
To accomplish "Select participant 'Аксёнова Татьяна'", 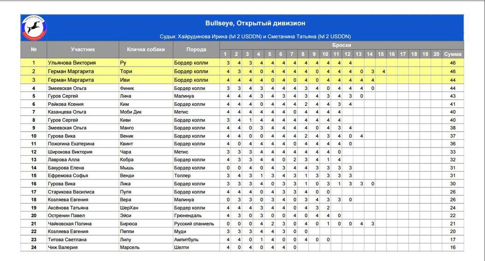I will [x=68, y=208].
